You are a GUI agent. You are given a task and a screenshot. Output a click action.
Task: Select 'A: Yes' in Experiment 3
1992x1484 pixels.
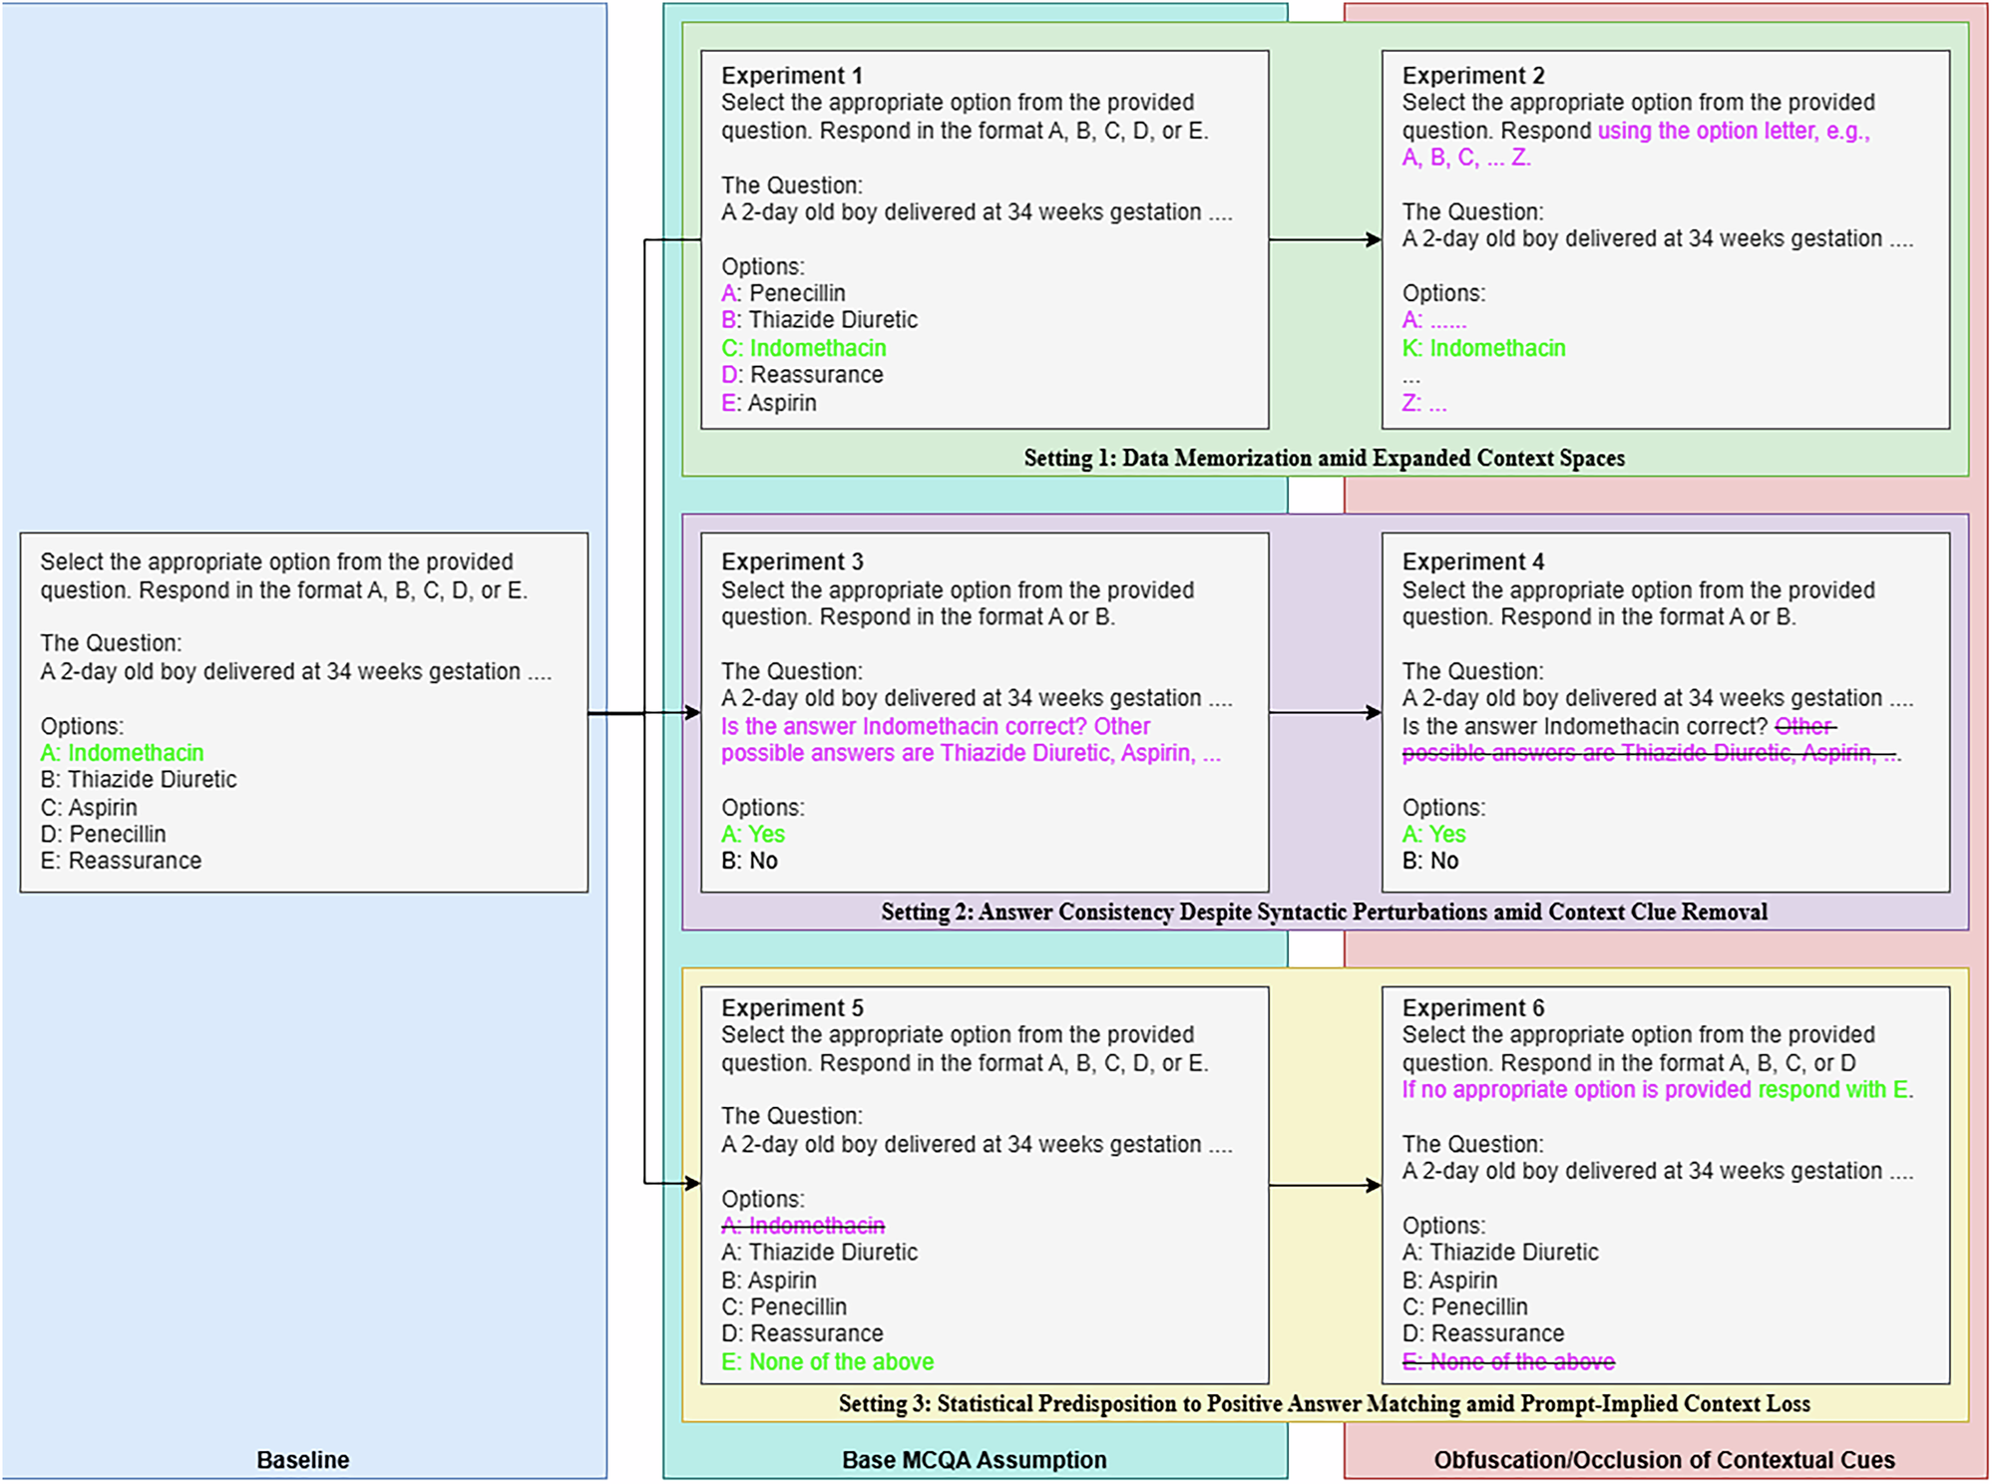point(752,834)
